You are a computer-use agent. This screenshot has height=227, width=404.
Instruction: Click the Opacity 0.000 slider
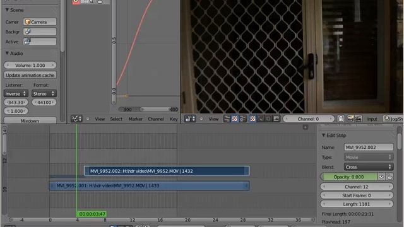(x=349, y=177)
